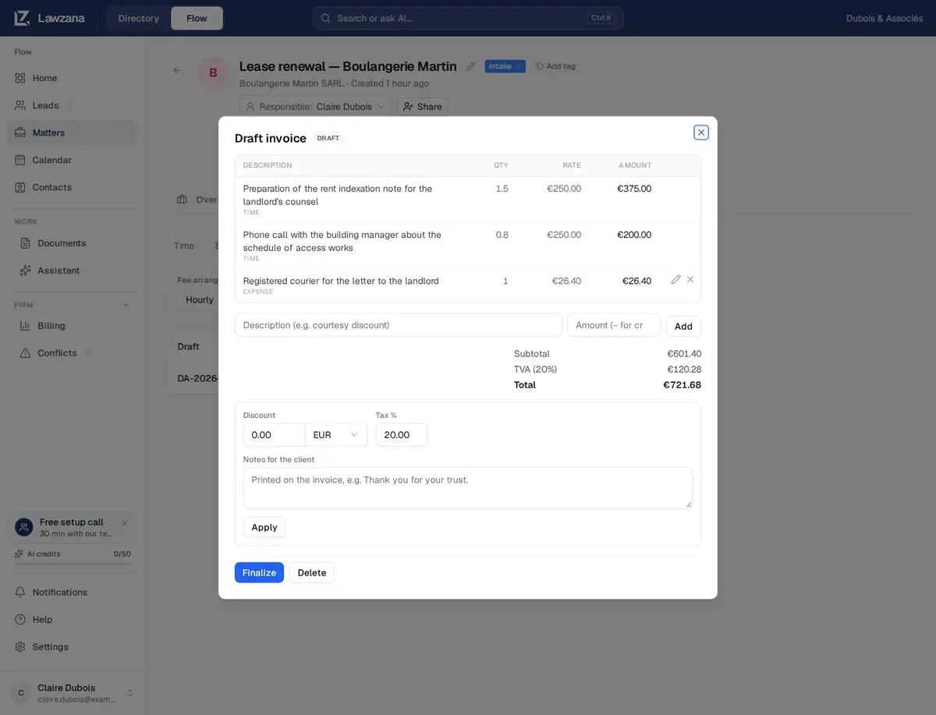Image resolution: width=936 pixels, height=715 pixels.
Task: Open Contacts from the sidebar
Action: coord(72,187)
